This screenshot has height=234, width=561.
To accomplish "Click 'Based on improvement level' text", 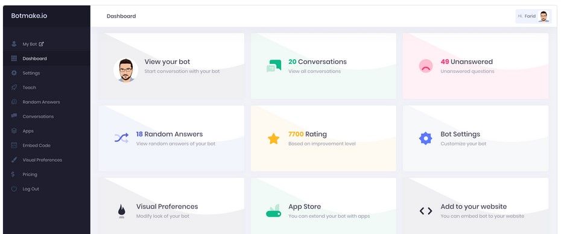I will pyautogui.click(x=322, y=144).
